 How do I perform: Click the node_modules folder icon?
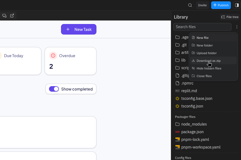tap(177, 124)
